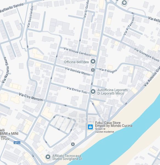
Task: Click the Via Nazario Sauro street label
Action: (x=5, y=70)
